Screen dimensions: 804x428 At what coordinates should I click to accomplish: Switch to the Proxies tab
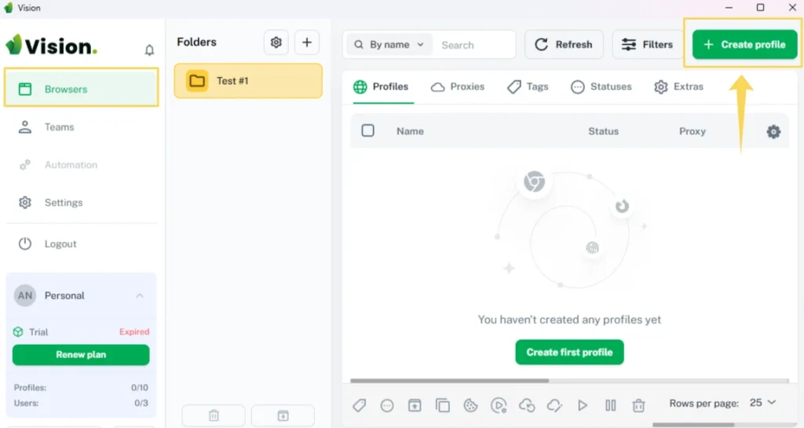point(458,86)
